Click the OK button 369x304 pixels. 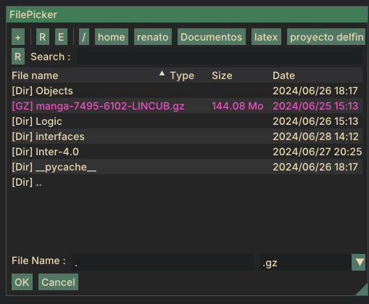point(22,282)
